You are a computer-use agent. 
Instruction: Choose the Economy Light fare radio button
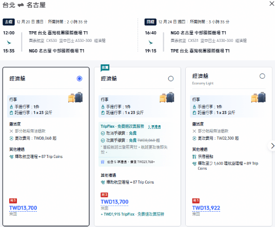coord(262,76)
